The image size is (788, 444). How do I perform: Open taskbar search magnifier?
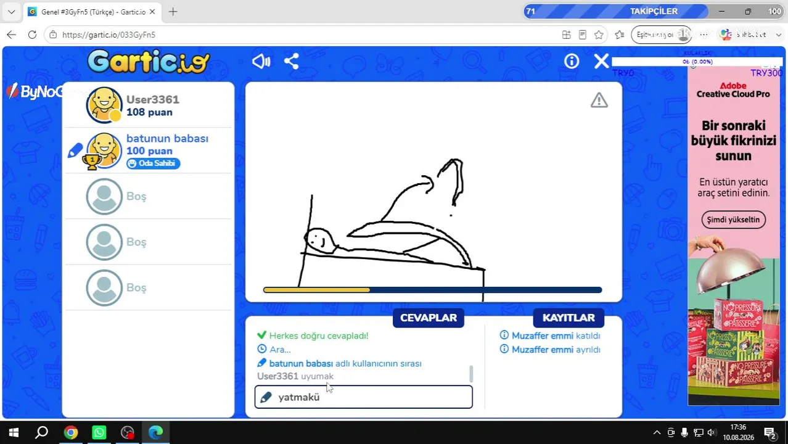(41, 432)
